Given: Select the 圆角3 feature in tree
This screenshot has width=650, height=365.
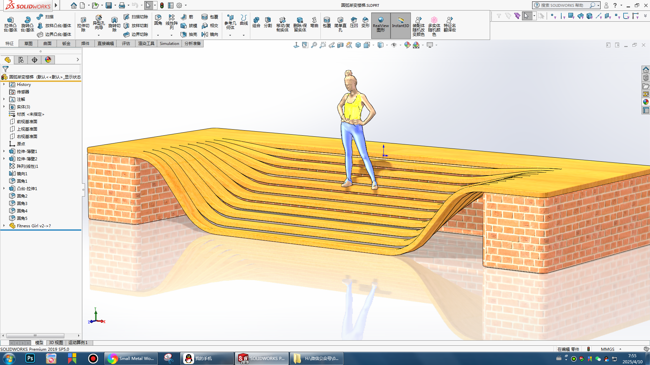Looking at the screenshot, I should [22, 203].
